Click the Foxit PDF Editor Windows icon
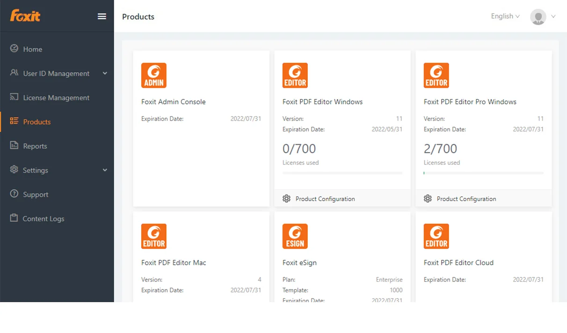567x333 pixels. click(x=295, y=75)
